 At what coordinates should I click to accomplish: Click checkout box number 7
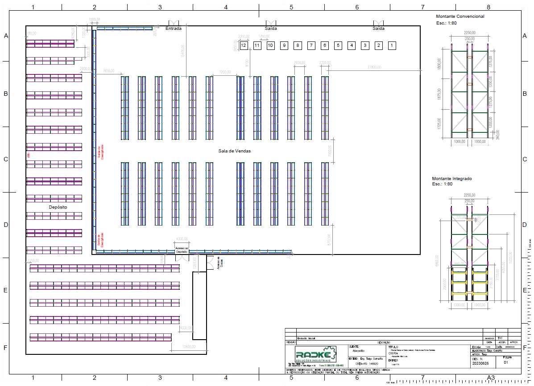point(311,45)
